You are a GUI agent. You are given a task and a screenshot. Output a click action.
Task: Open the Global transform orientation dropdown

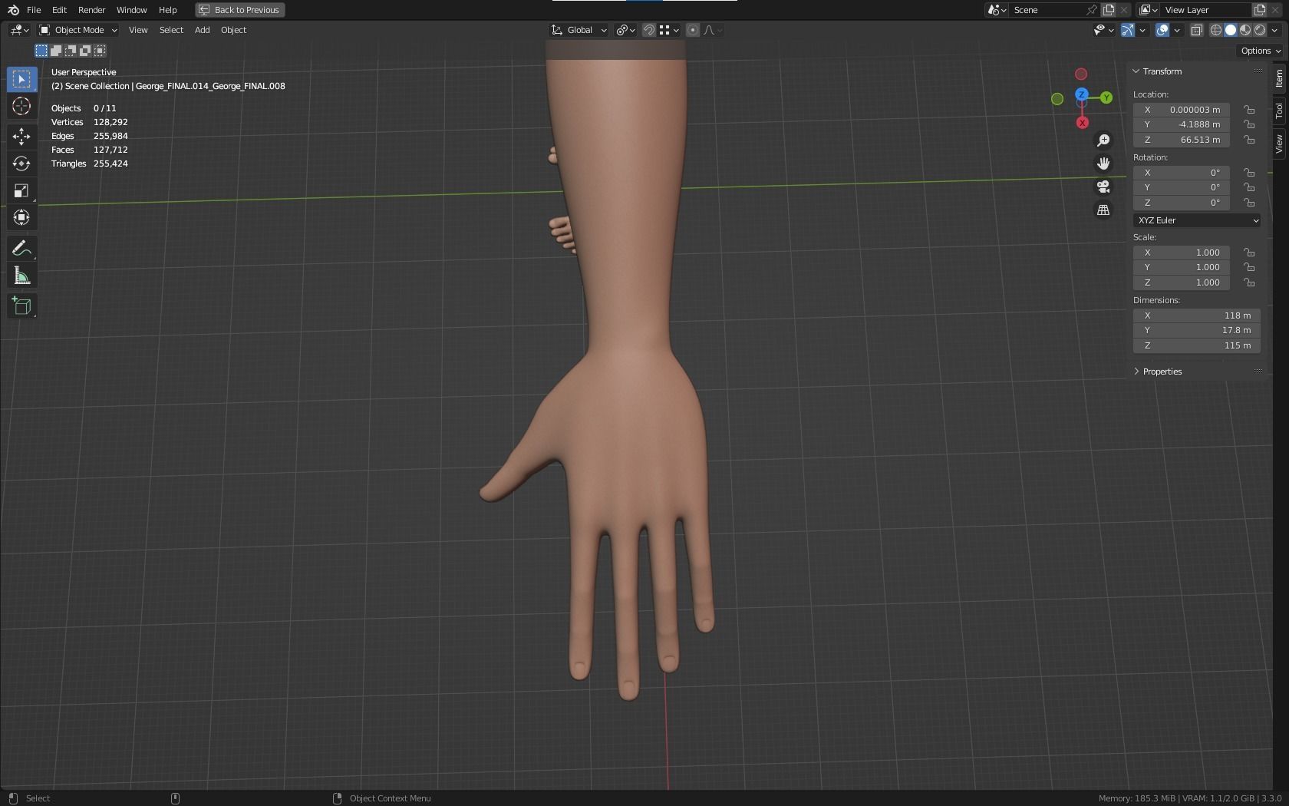click(579, 30)
